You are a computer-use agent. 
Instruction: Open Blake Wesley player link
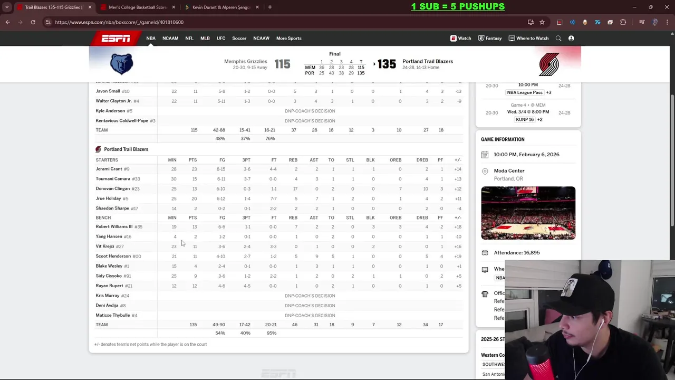coord(109,266)
